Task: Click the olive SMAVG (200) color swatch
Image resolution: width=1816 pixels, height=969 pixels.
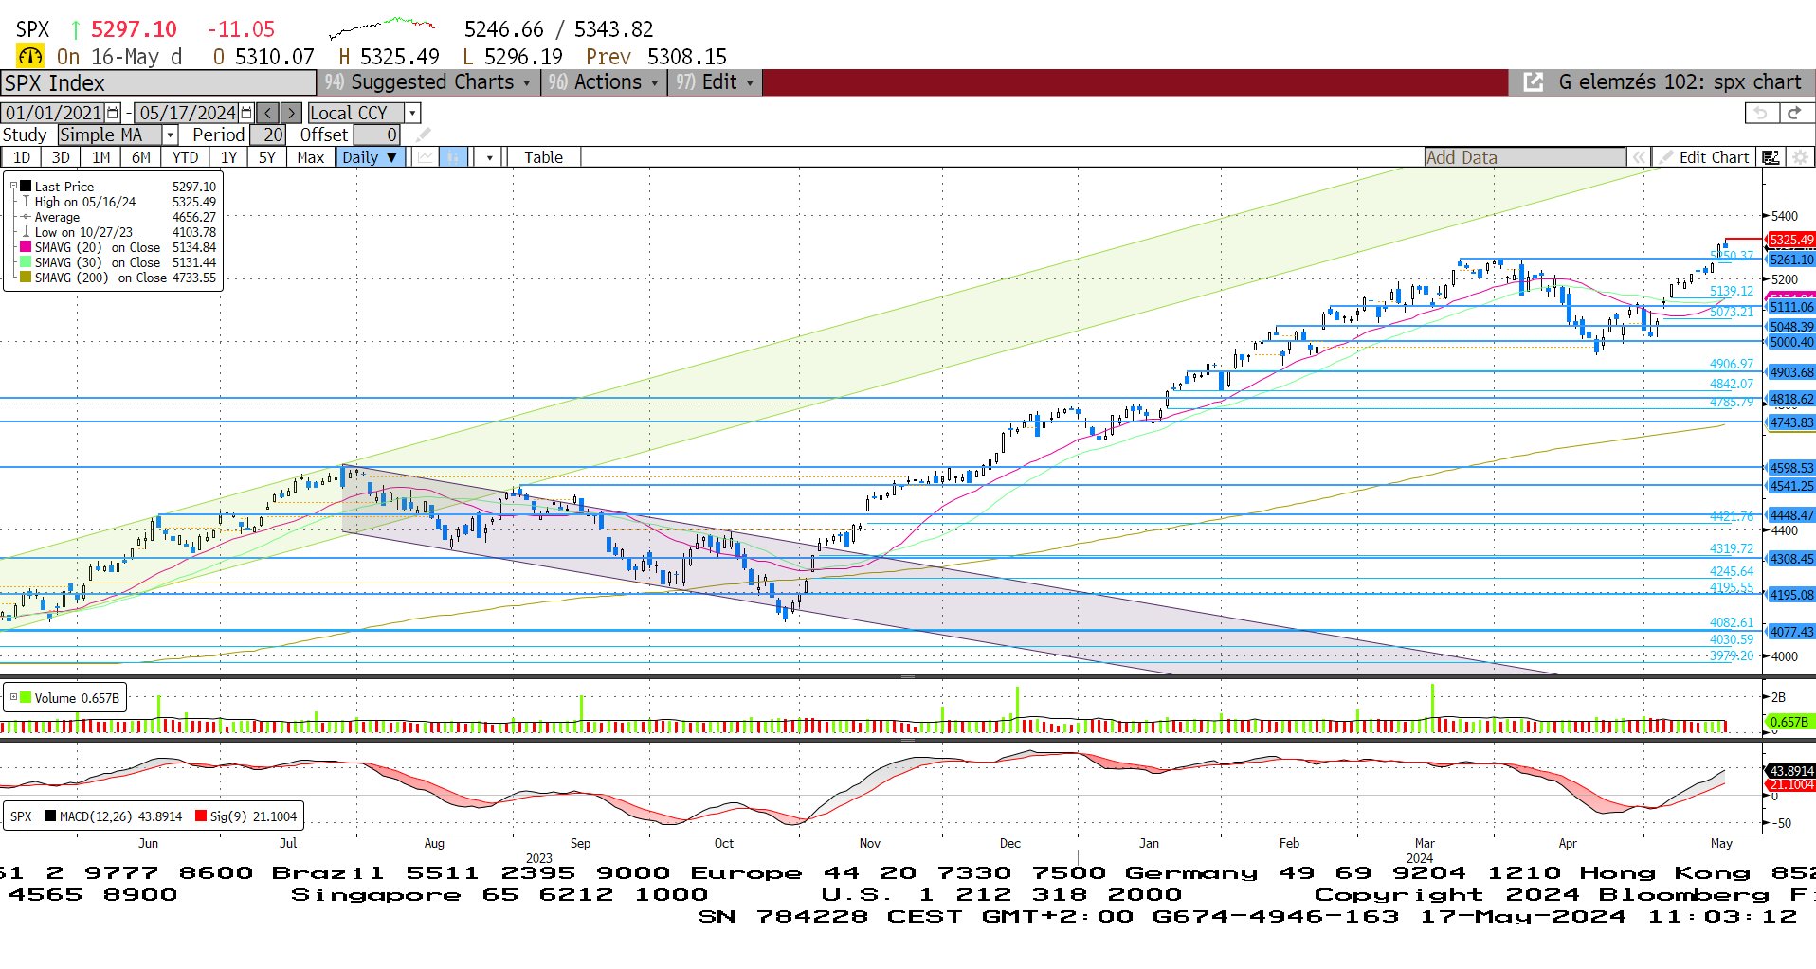Action: click(x=26, y=278)
